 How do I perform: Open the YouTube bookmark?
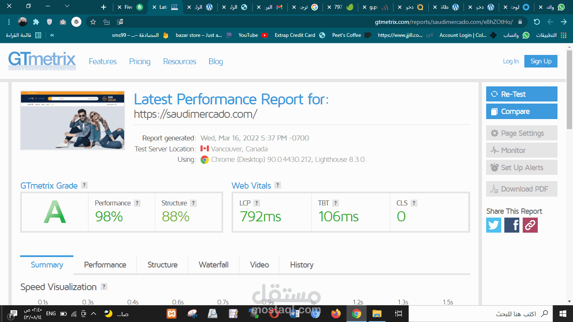pyautogui.click(x=253, y=35)
